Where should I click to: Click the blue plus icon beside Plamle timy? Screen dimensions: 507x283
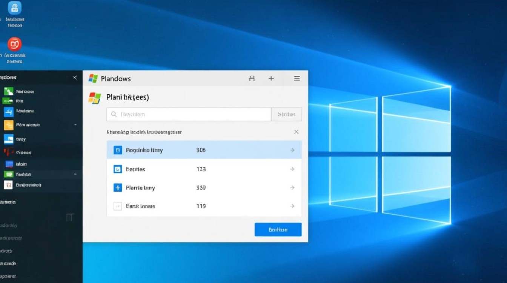coord(117,188)
